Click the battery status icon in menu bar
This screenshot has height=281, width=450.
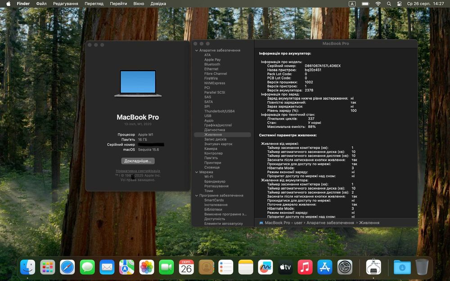[365, 4]
